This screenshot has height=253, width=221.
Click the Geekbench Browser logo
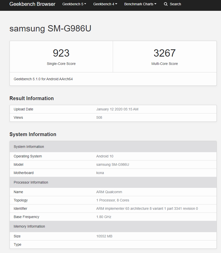[x=32, y=4]
